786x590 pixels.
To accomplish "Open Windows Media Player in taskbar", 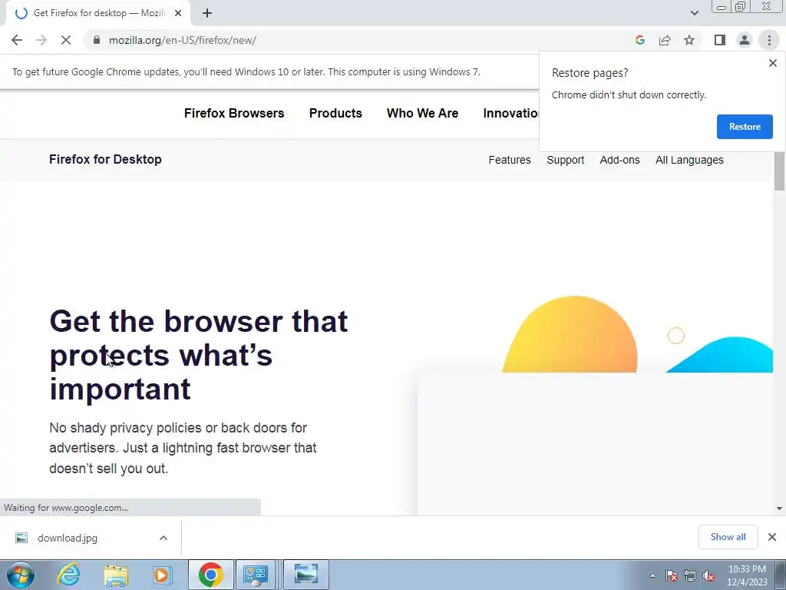I will (x=163, y=575).
